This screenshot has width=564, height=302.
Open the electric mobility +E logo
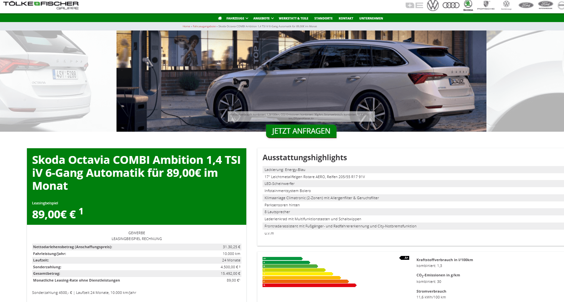414,5
